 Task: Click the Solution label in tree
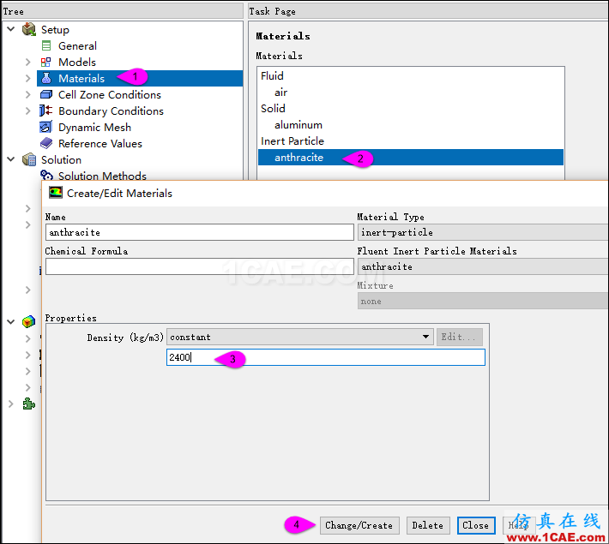pyautogui.click(x=61, y=160)
